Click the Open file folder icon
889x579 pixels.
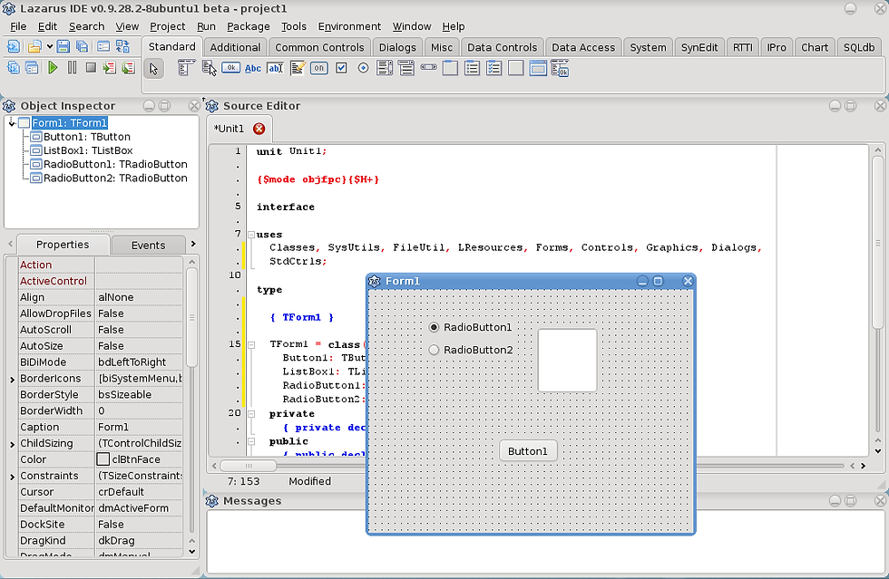point(34,46)
